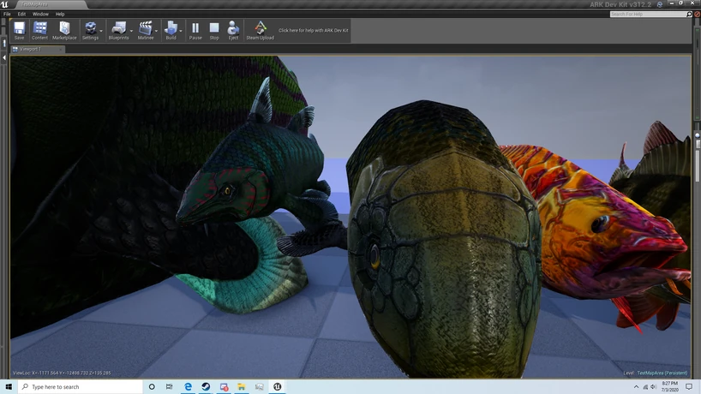Eject from the player with Eject icon
The image size is (701, 394).
tap(233, 30)
